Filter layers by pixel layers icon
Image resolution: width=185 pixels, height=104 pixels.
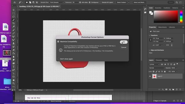pyautogui.click(x=162, y=64)
